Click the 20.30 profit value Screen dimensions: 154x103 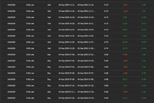pyautogui.click(x=125, y=42)
